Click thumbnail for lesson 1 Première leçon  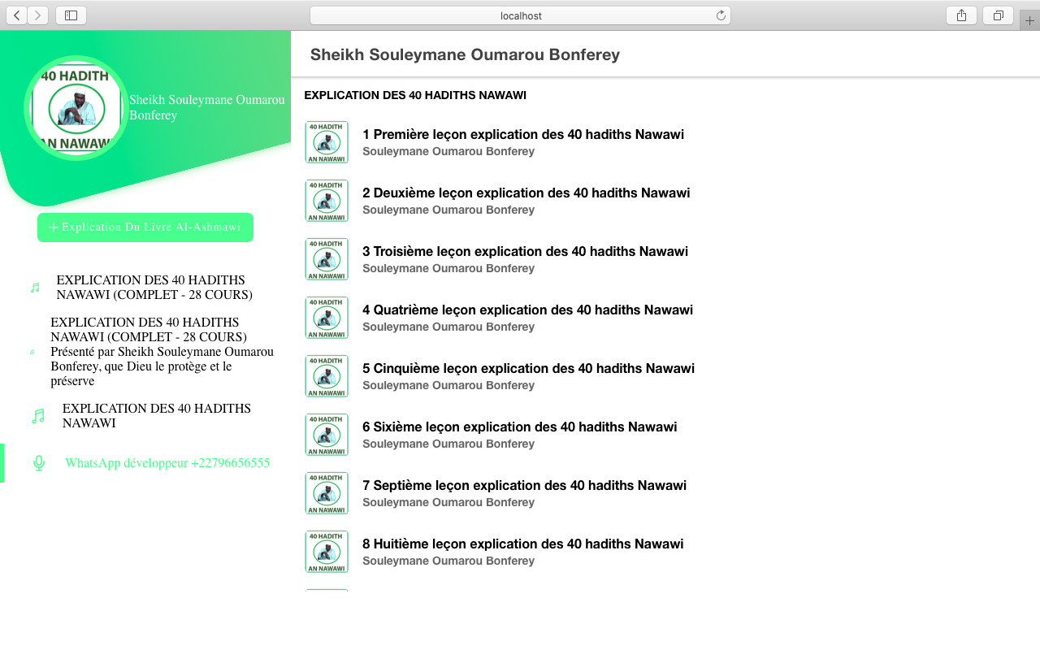click(x=327, y=142)
